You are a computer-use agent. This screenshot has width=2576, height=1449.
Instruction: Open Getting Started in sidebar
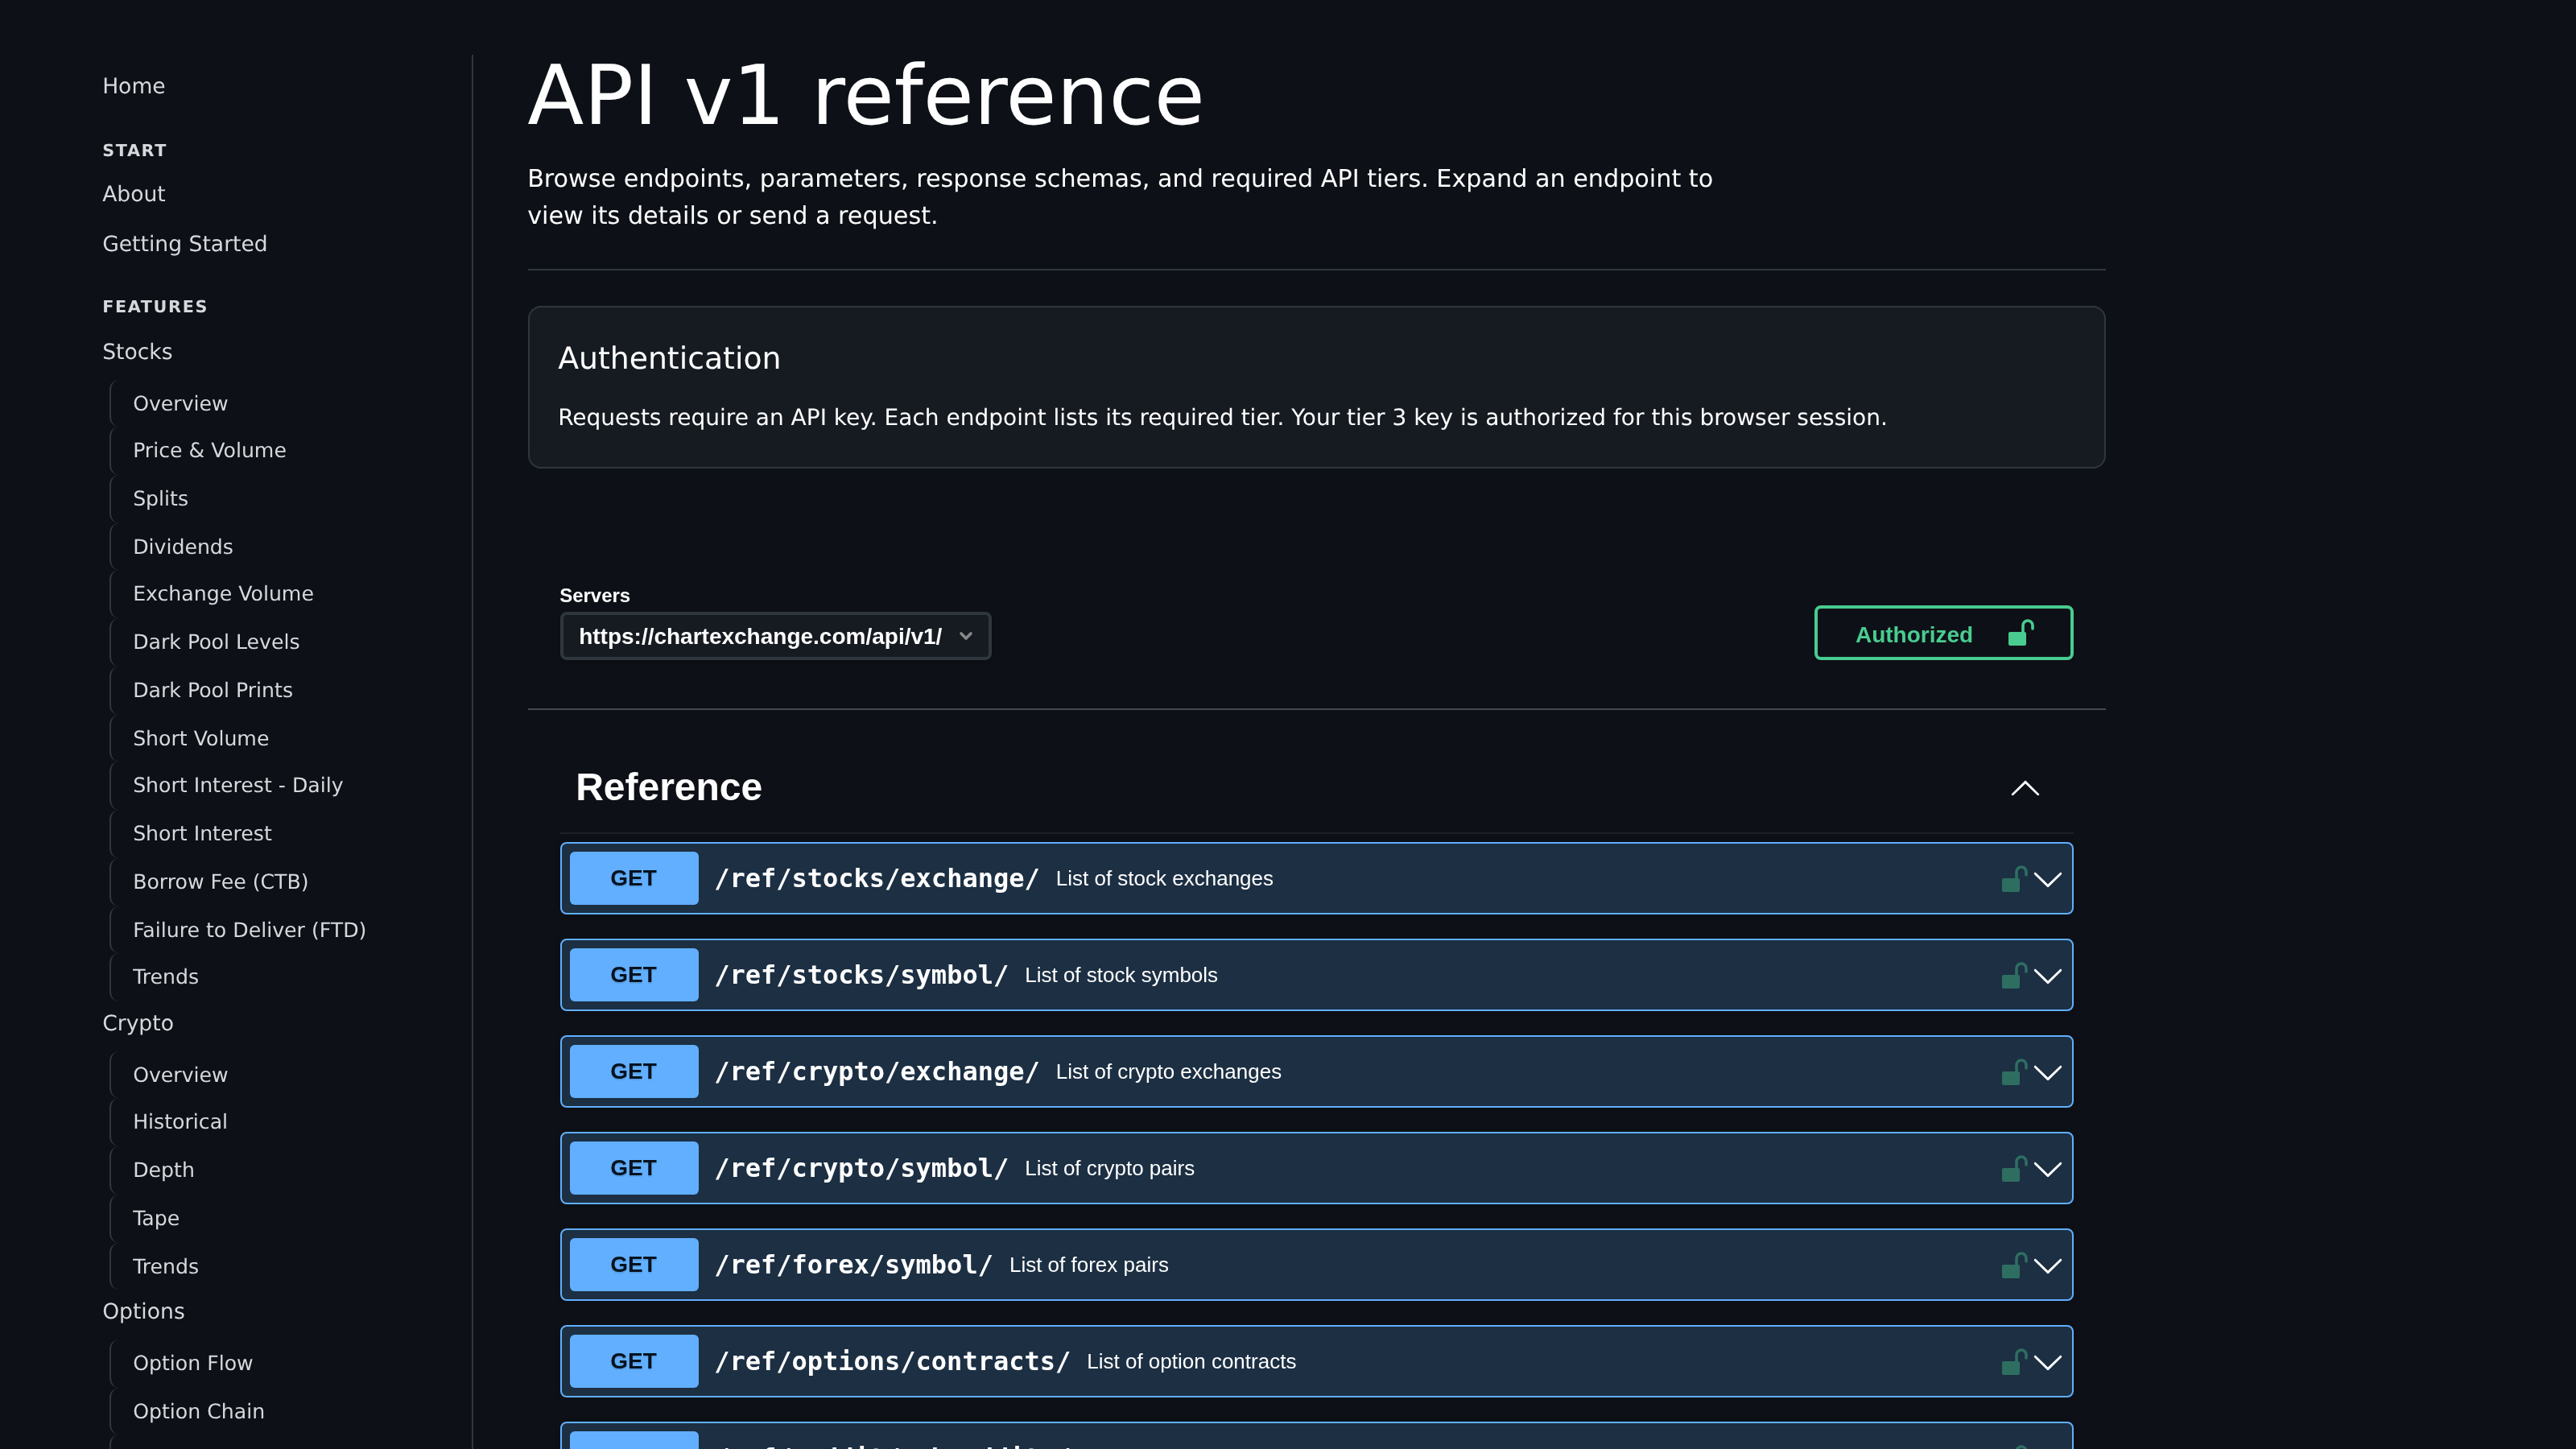[x=185, y=244]
